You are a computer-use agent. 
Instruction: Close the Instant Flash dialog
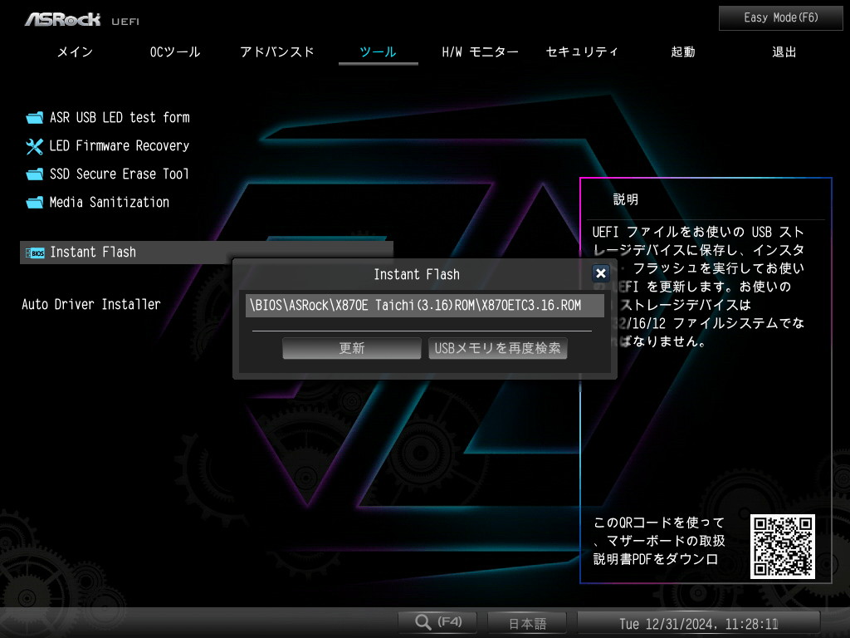(x=601, y=273)
